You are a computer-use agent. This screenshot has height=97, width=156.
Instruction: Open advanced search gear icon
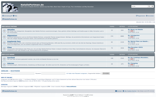(x=152, y=6)
